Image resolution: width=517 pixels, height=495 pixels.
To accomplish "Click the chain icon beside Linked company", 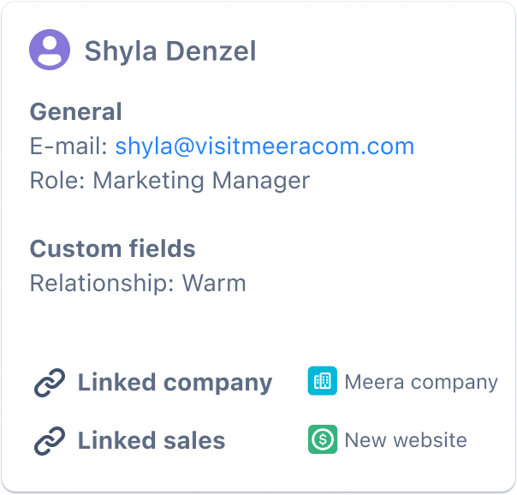I will (50, 383).
